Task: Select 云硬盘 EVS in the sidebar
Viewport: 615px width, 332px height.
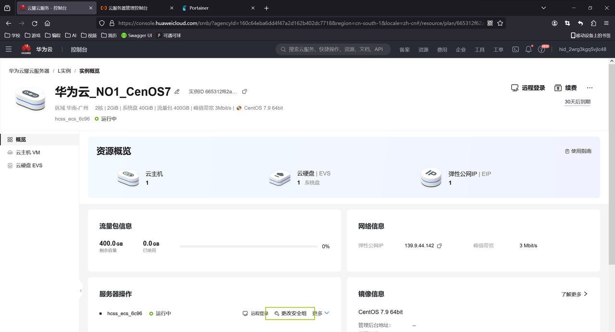Action: click(x=29, y=166)
